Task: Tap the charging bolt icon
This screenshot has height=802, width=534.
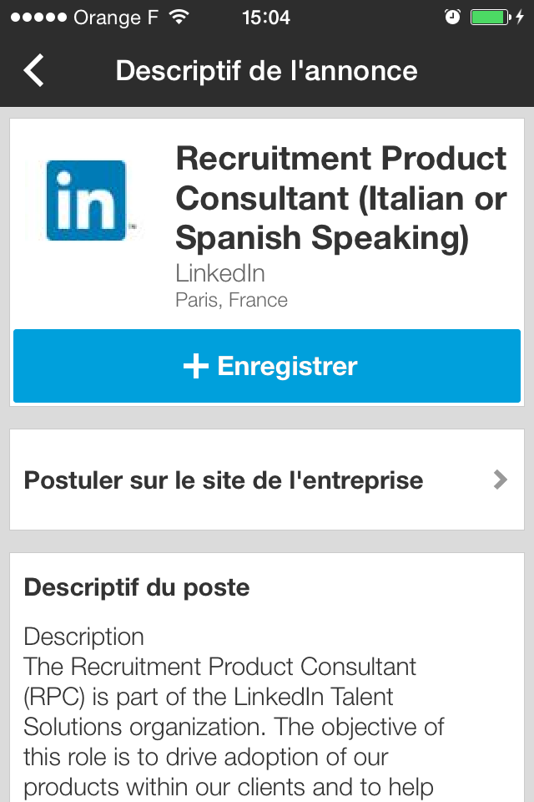Action: tap(520, 17)
